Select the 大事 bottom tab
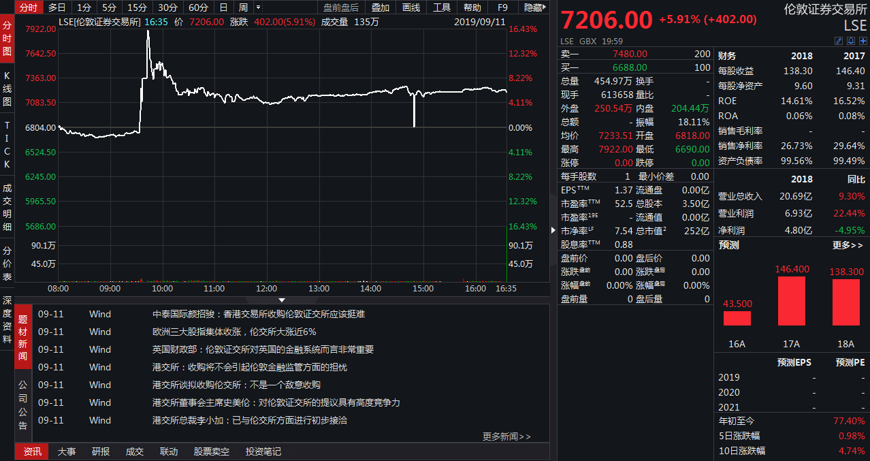 (x=66, y=451)
